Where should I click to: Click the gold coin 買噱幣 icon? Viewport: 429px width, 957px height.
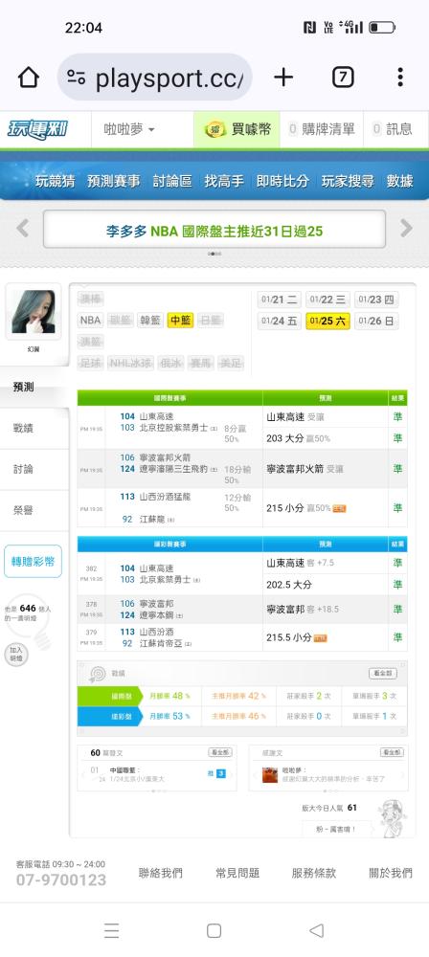click(215, 129)
